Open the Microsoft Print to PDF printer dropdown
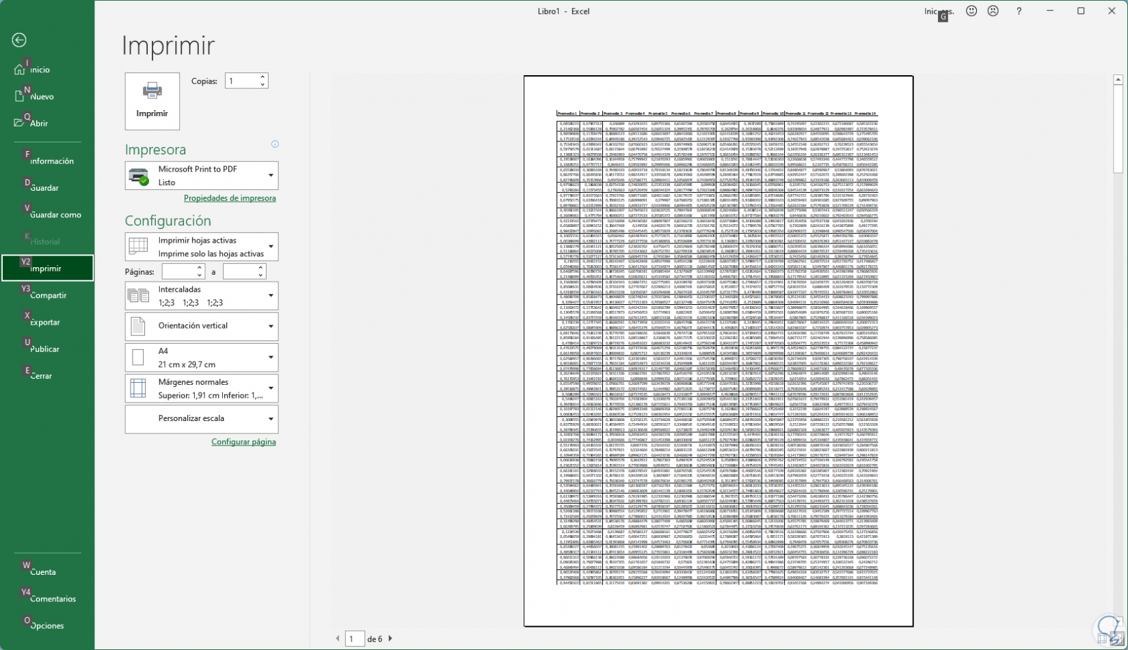Screen dimensions: 1128x650 click(x=202, y=176)
